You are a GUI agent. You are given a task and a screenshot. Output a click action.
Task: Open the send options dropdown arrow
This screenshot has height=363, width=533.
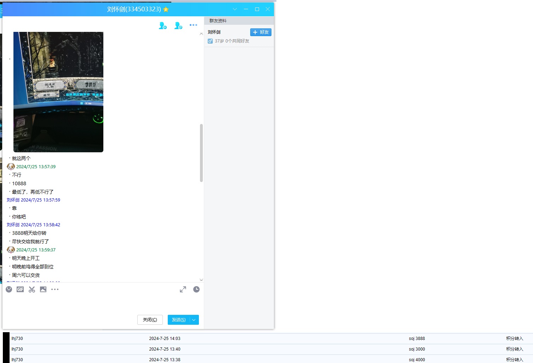point(194,320)
